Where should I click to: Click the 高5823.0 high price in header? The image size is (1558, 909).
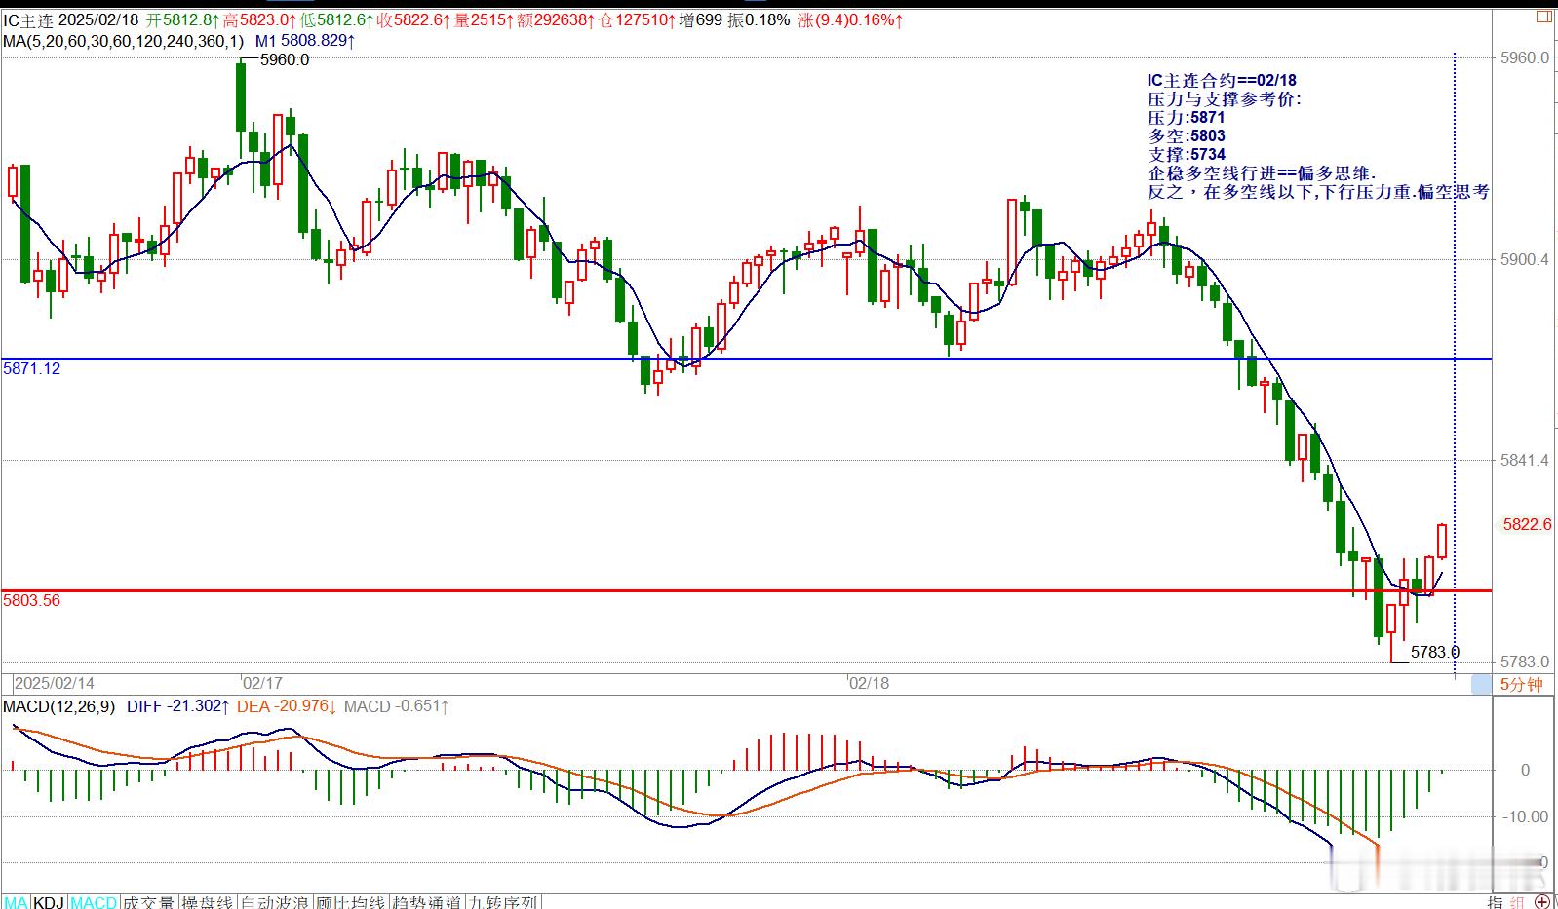point(259,19)
